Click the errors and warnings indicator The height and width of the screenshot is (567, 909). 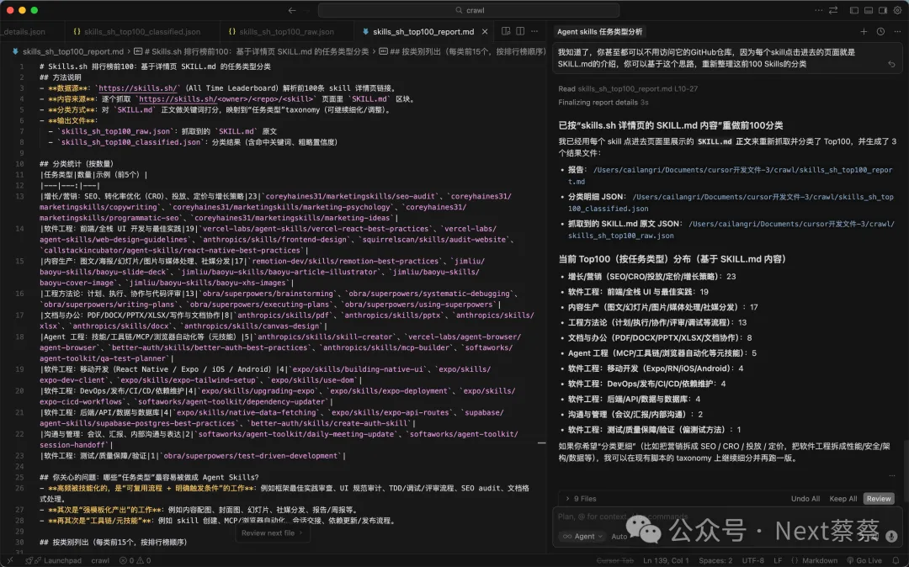tap(133, 560)
